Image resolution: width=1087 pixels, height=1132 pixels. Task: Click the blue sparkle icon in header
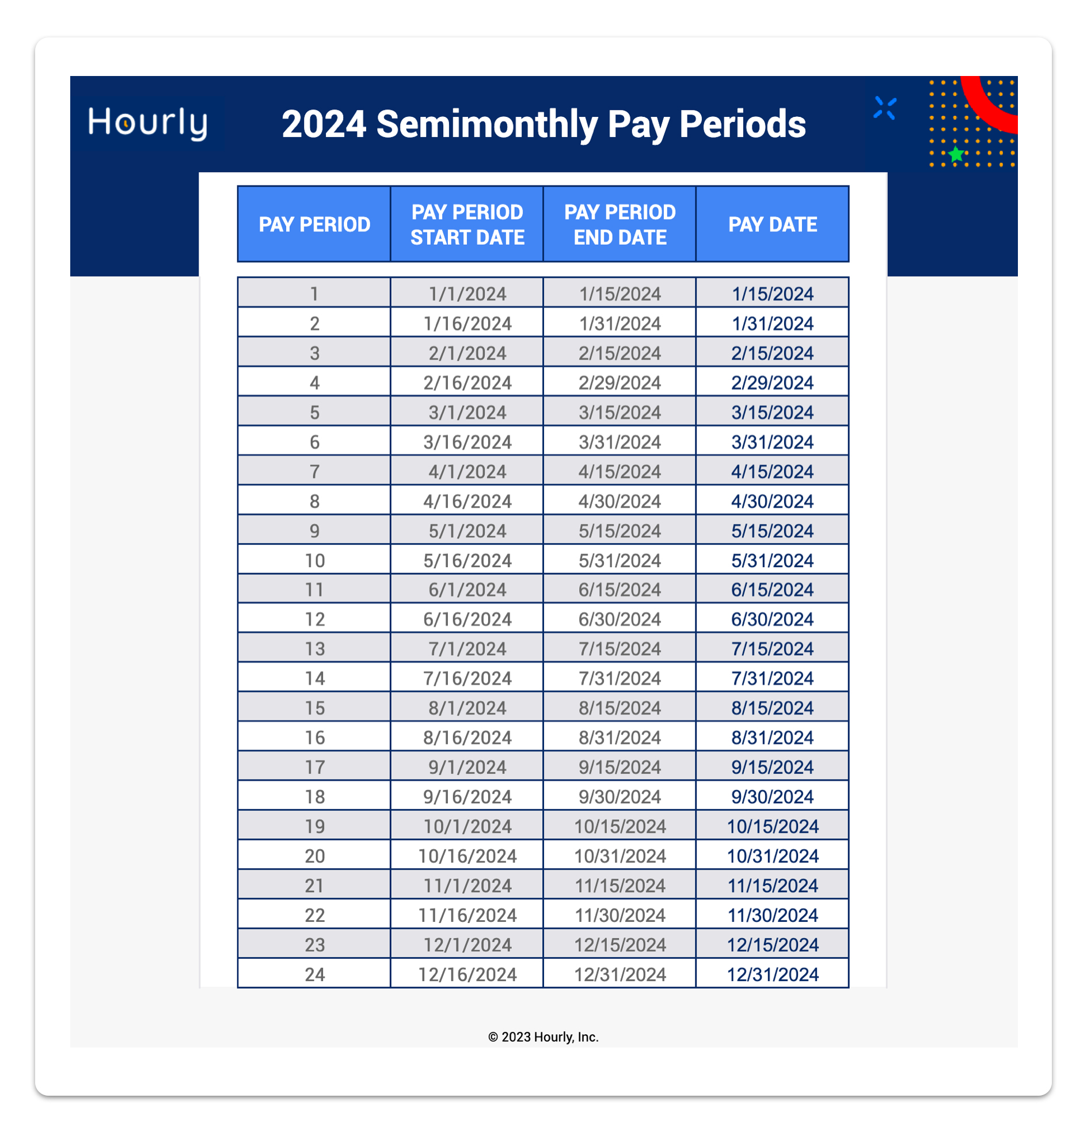pos(884,108)
